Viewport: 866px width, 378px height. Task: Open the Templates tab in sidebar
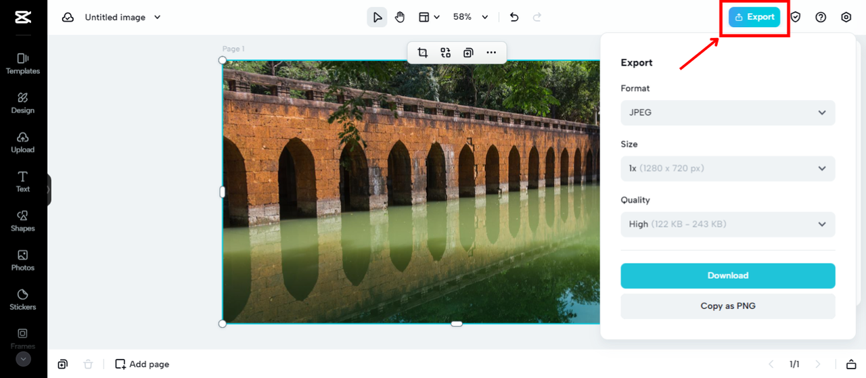23,64
